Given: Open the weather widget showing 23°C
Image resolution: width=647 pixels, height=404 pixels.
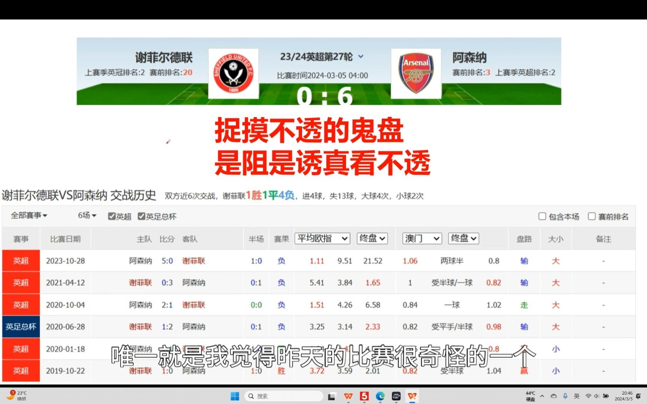Looking at the screenshot, I should tap(17, 396).
